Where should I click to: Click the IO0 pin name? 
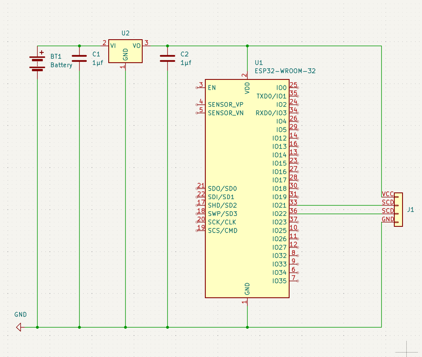[281, 88]
